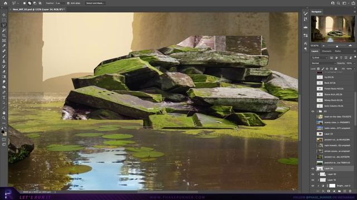Image resolution: width=357 pixels, height=200 pixels.
Task: Click the delete layer trash icon
Action: click(x=350, y=191)
